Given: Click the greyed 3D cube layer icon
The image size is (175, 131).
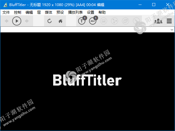Looking at the screenshot, I should [125, 21].
